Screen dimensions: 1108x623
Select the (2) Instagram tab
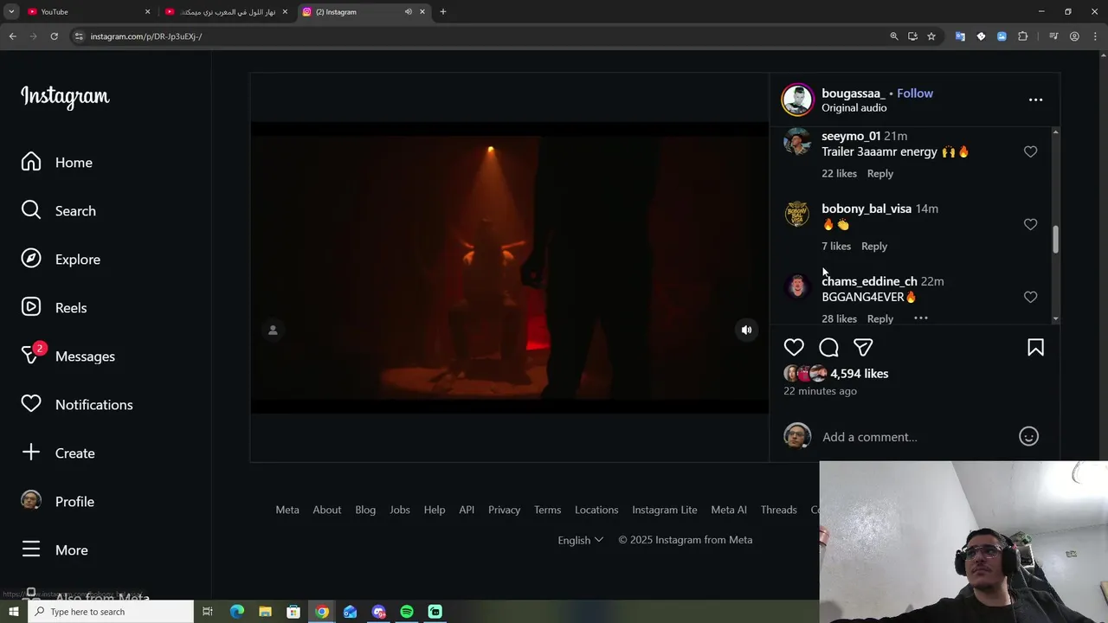tap(364, 11)
